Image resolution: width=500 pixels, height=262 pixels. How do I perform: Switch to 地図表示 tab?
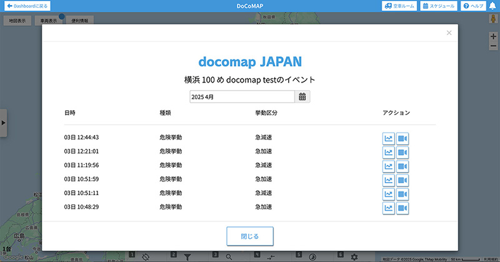(17, 20)
